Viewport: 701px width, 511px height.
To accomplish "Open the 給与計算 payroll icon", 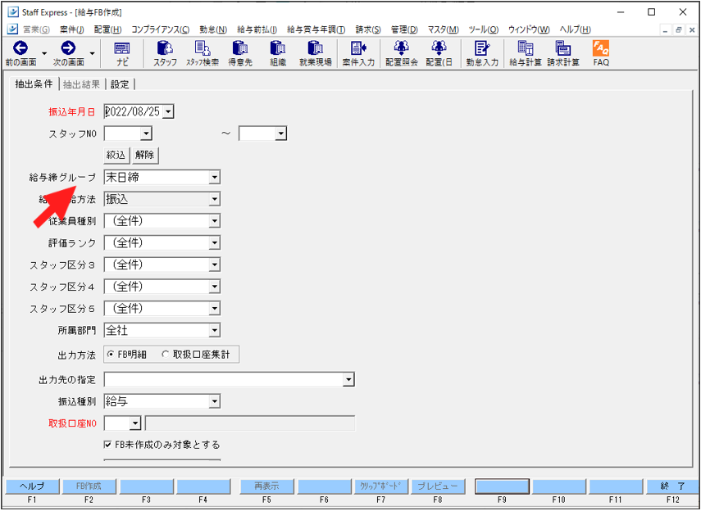I will [x=525, y=48].
